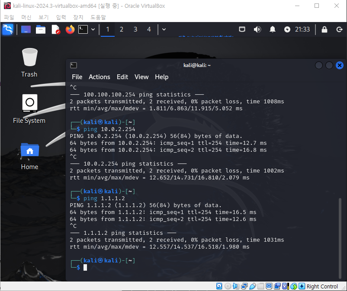The width and height of the screenshot is (347, 291).
Task: Click the VirtualBox display status icon
Action: 269,286
